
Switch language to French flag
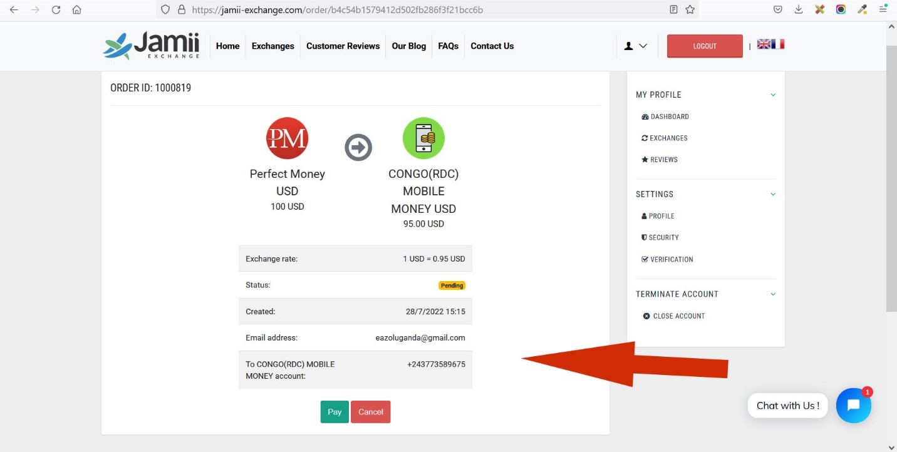[778, 44]
